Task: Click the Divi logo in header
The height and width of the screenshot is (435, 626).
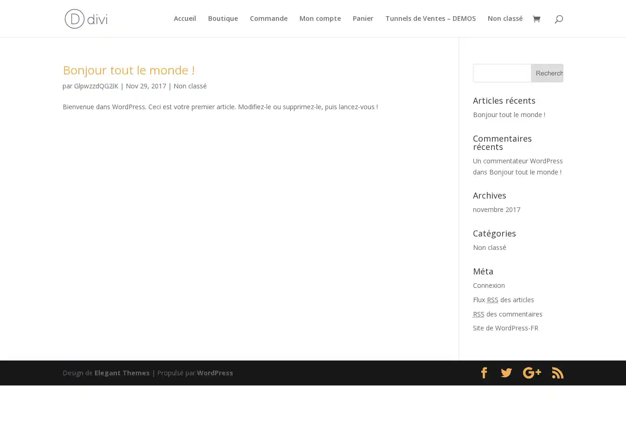Action: tap(86, 19)
